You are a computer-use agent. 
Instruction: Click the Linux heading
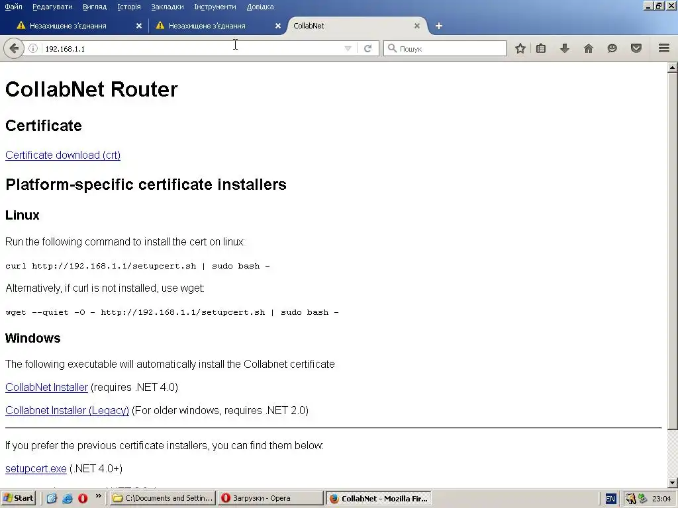[23, 215]
